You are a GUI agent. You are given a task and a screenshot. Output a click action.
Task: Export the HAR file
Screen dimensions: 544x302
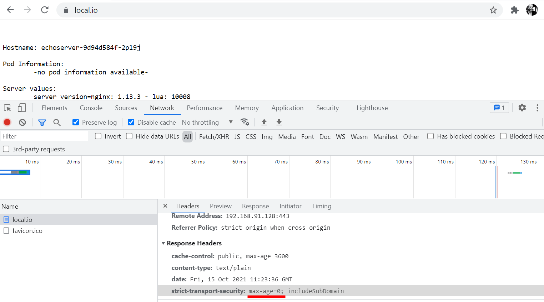pyautogui.click(x=279, y=122)
